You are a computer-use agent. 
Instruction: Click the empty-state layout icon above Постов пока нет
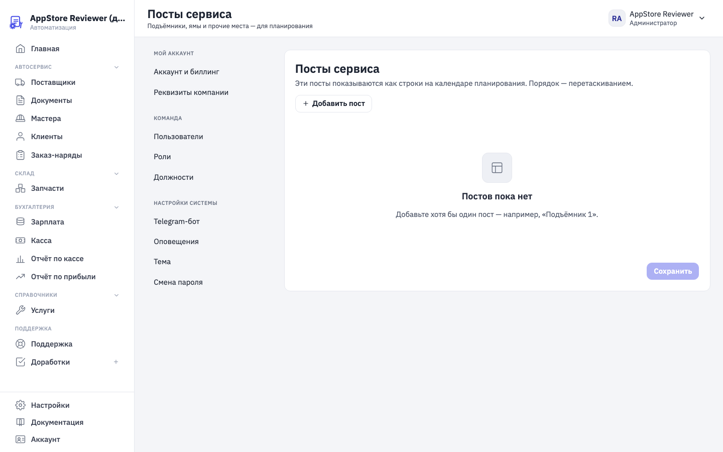click(x=497, y=168)
